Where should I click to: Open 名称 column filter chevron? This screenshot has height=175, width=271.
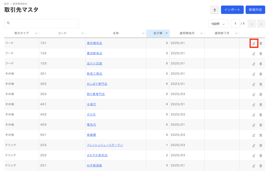pyautogui.click(x=143, y=33)
